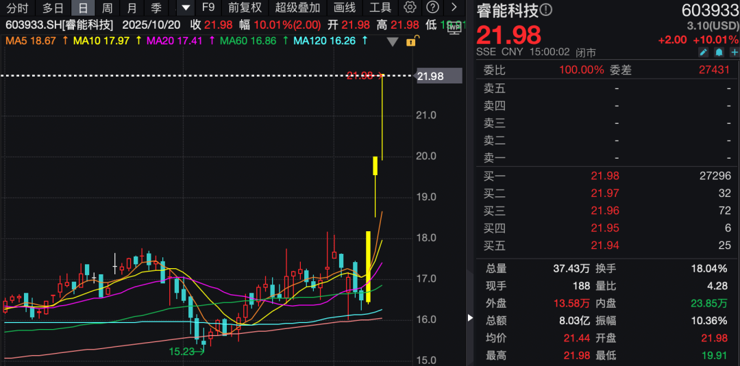Click the MA5 18.67 indicator label
740x366 pixels.
pyautogui.click(x=31, y=42)
